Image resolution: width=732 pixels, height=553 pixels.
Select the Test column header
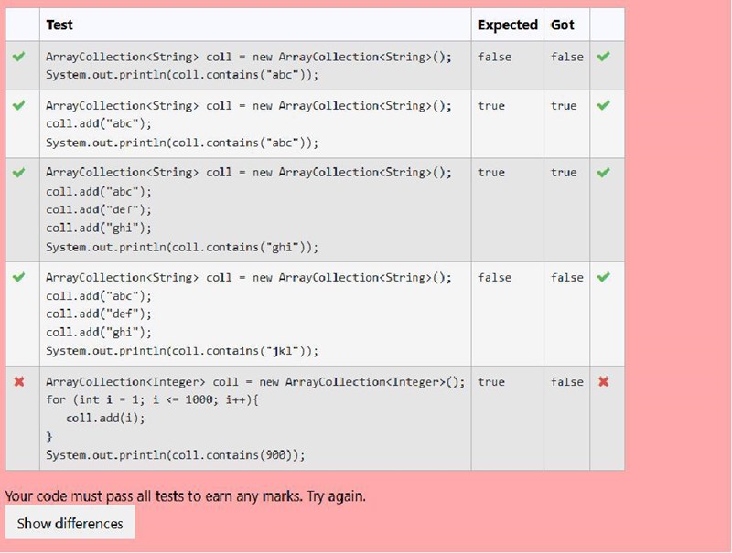tap(60, 25)
